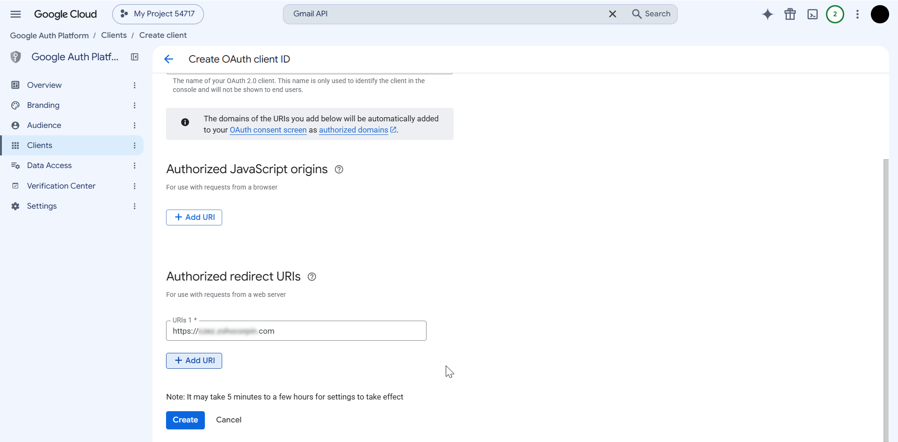
Task: Open the authorized domains link
Action: 357,130
